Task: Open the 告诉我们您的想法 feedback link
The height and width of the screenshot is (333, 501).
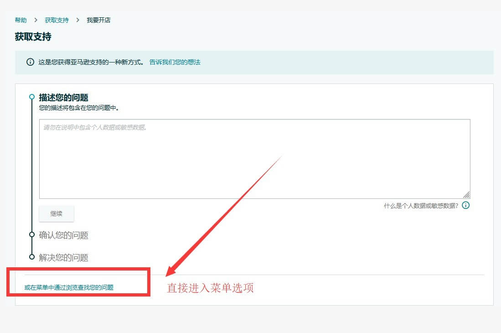Action: pyautogui.click(x=175, y=62)
